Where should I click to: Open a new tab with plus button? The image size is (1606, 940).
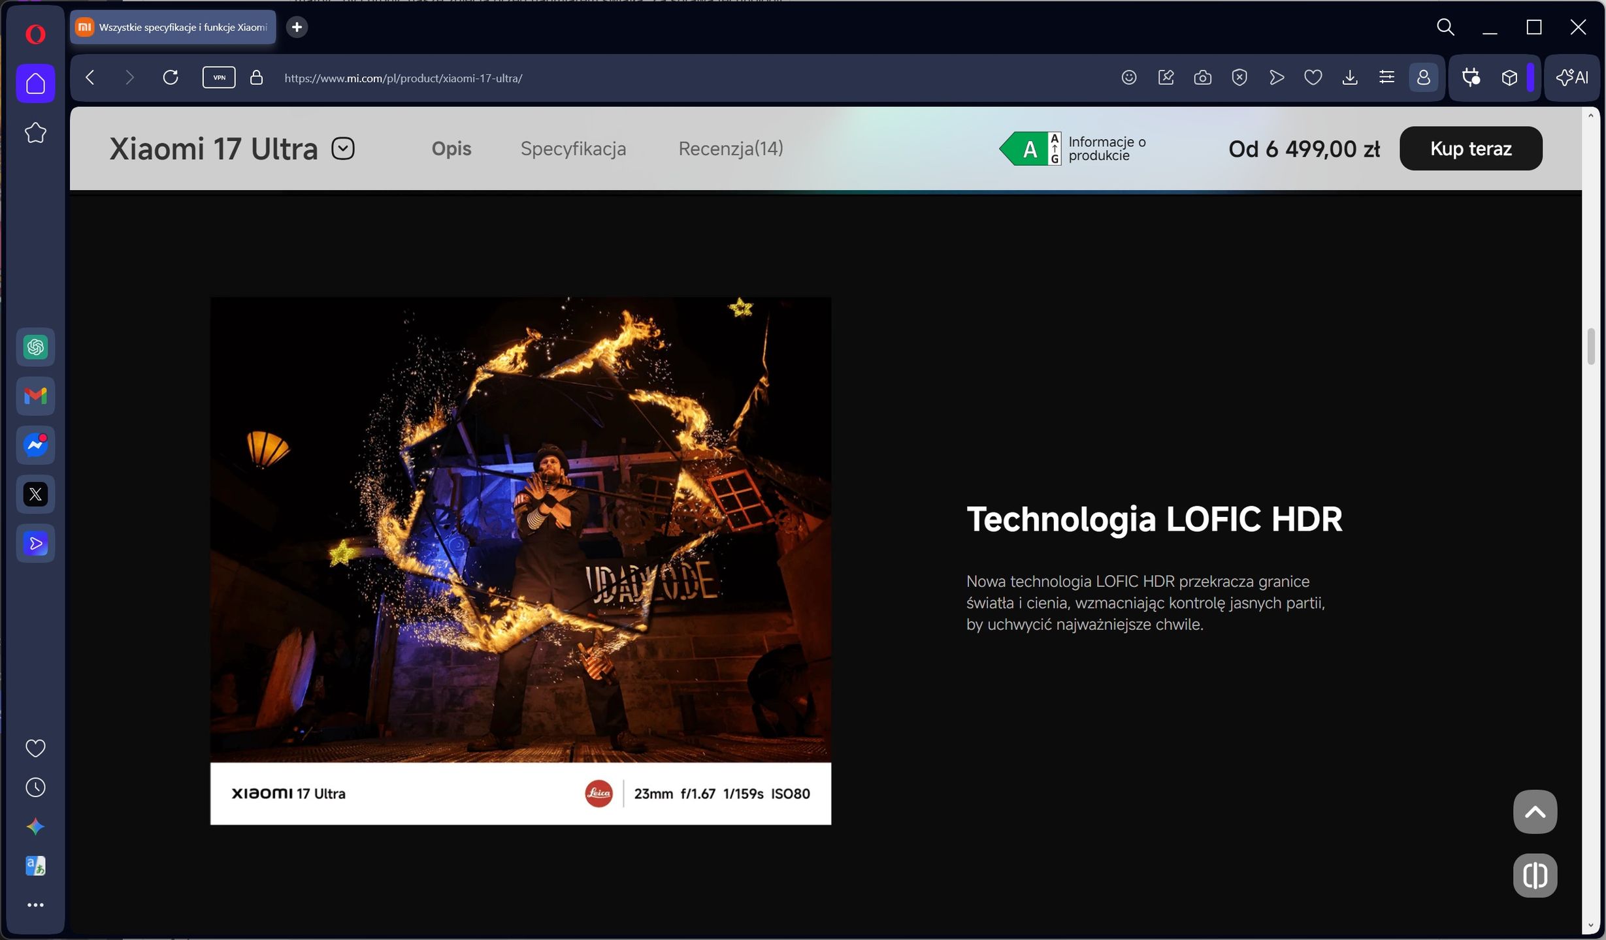click(297, 27)
